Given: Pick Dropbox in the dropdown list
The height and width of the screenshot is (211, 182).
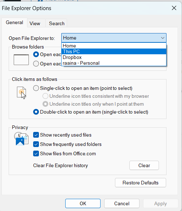Looking at the screenshot, I should (x=114, y=57).
